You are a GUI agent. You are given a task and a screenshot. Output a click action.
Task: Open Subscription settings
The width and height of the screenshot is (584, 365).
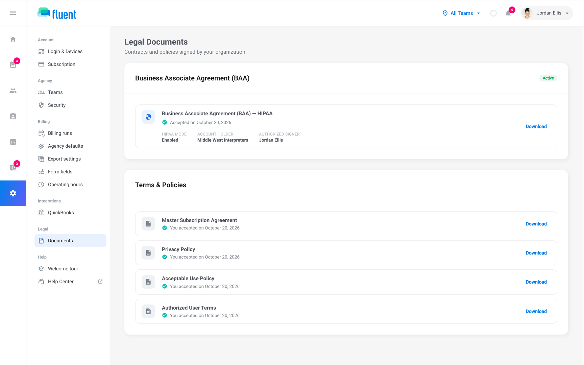point(70,64)
